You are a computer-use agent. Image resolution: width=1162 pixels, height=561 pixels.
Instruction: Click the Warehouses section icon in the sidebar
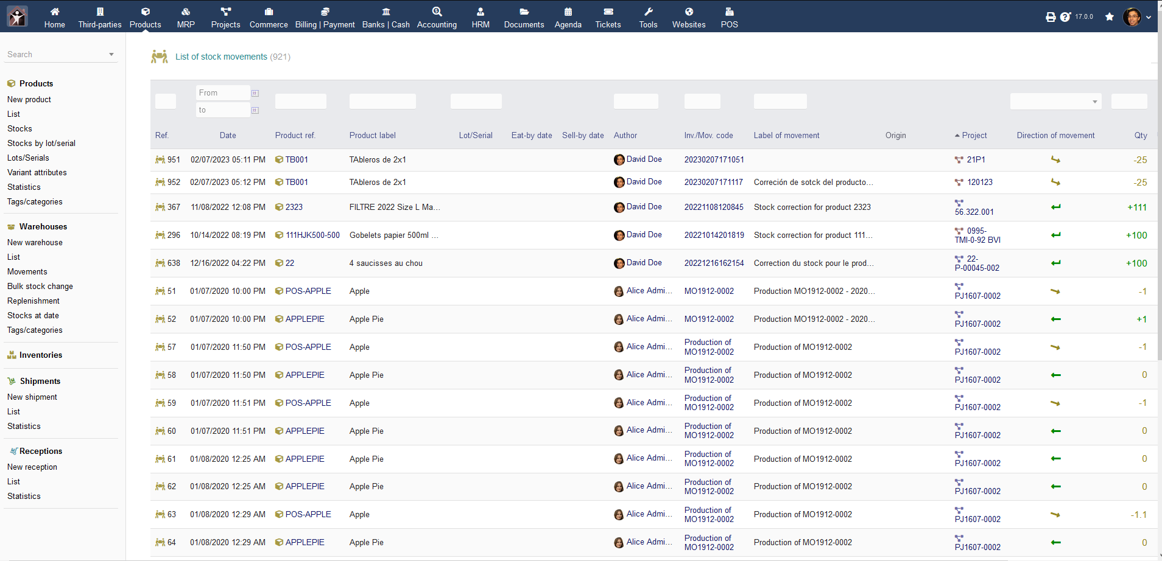(10, 226)
